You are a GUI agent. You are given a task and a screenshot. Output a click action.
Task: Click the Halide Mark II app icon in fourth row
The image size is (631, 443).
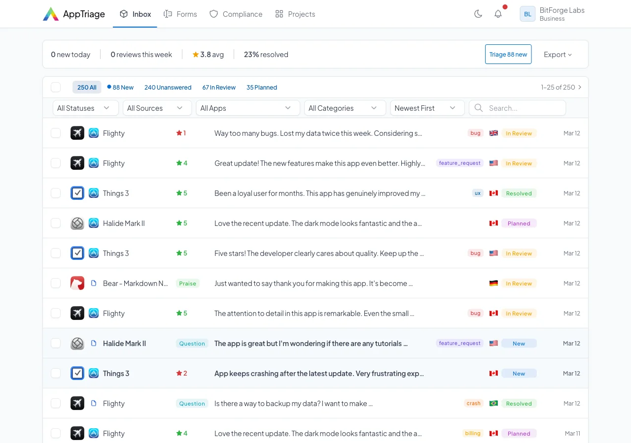[77, 223]
